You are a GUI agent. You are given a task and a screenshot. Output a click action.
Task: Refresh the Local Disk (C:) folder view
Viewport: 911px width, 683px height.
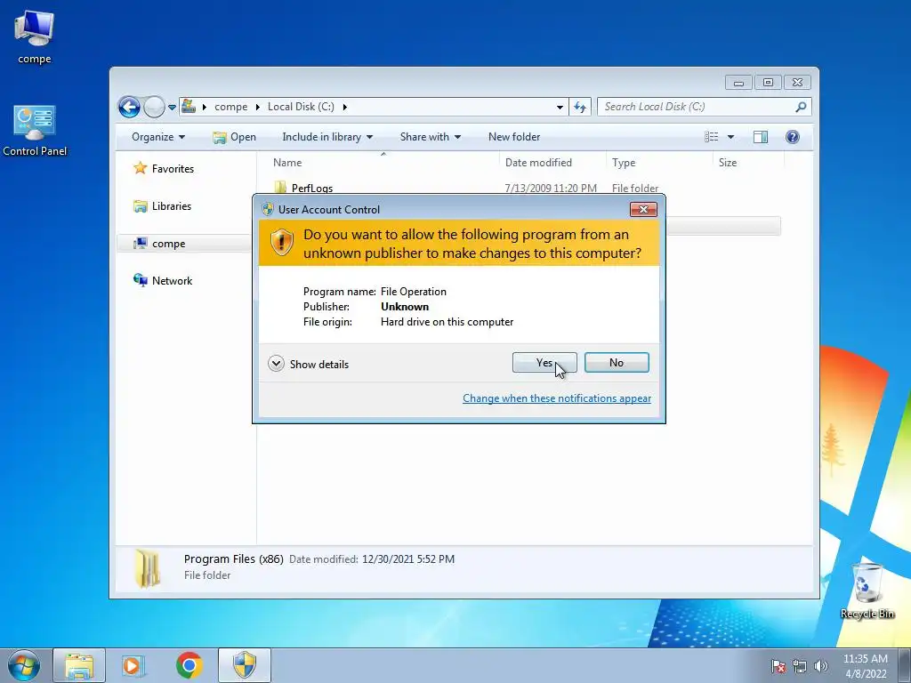pyautogui.click(x=580, y=107)
